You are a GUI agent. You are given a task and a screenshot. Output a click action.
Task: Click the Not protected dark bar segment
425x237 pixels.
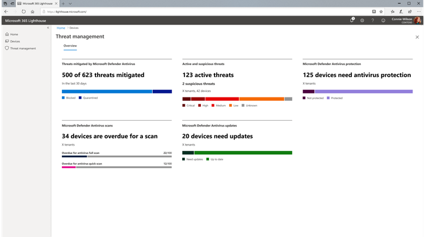pos(309,91)
